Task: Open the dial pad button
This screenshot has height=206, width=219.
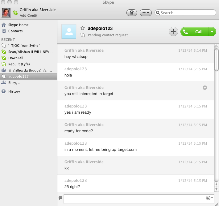Action: (132, 13)
